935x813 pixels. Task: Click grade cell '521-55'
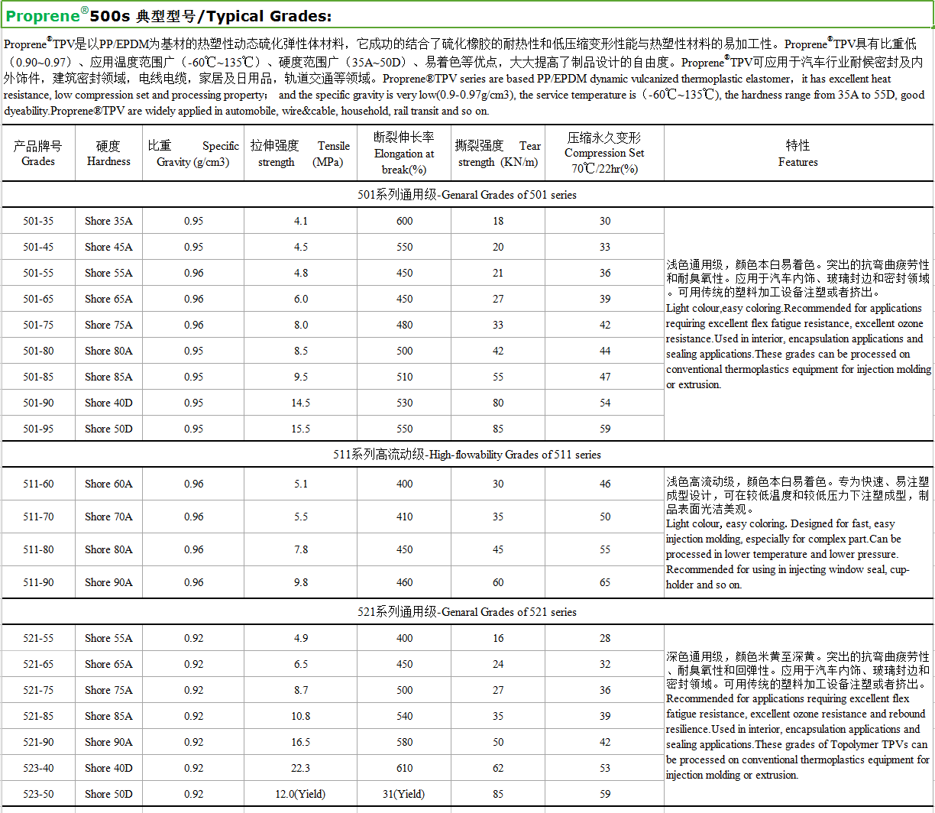[x=38, y=638]
